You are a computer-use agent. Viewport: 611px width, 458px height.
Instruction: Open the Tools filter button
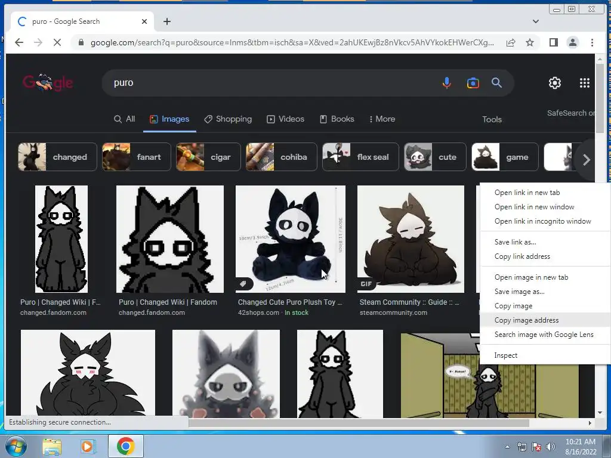492,119
